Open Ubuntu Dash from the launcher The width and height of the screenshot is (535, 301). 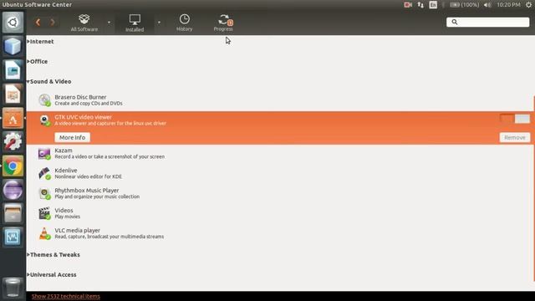click(x=13, y=23)
